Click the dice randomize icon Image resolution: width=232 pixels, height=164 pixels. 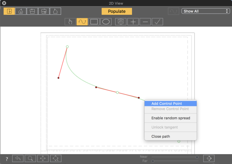click(121, 22)
